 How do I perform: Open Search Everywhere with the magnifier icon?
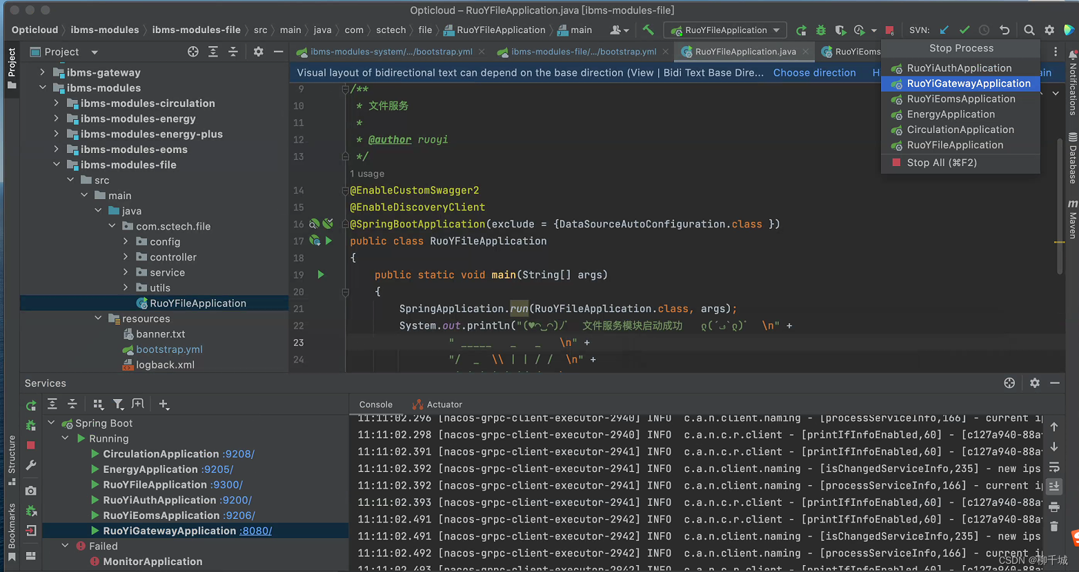click(1029, 30)
